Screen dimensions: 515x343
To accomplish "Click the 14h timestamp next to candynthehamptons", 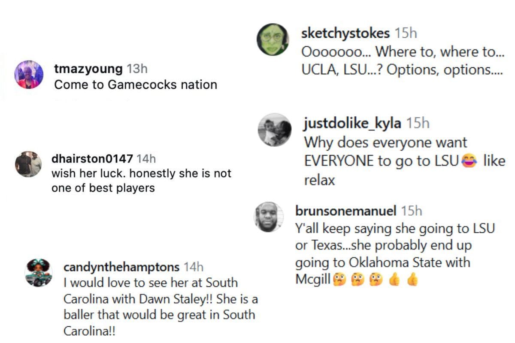I will (193, 267).
